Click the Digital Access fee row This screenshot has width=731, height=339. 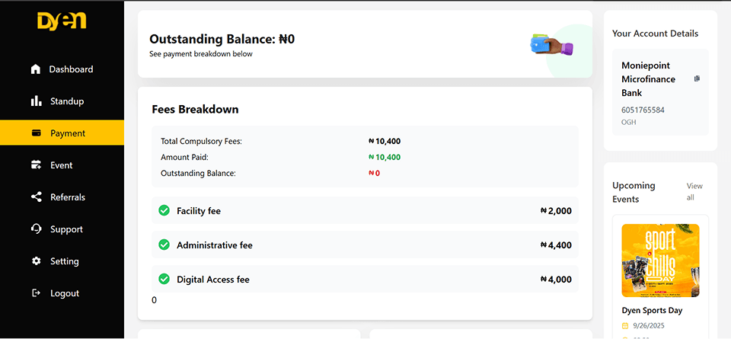click(365, 280)
